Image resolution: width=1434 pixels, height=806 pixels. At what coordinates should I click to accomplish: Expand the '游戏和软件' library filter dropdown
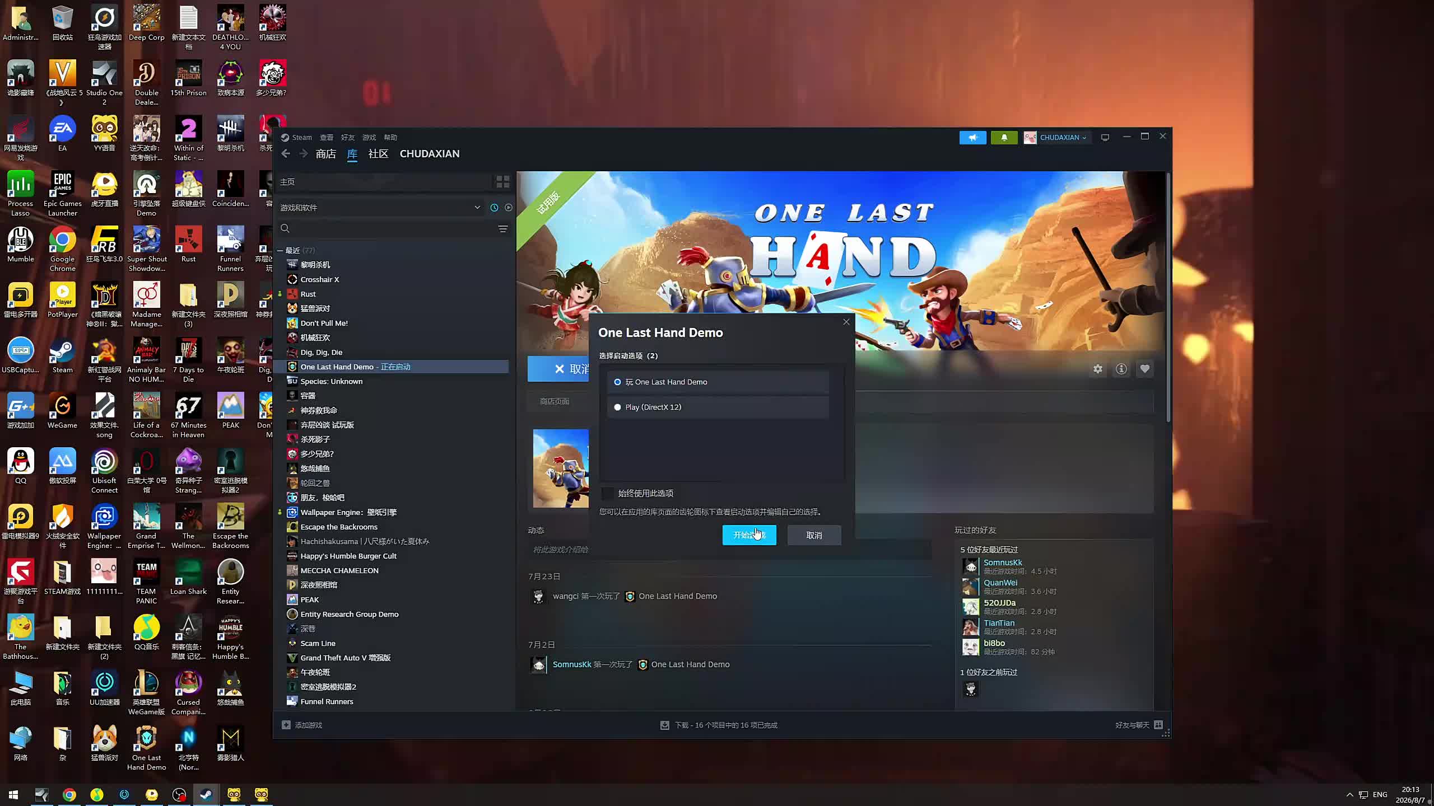(x=380, y=208)
